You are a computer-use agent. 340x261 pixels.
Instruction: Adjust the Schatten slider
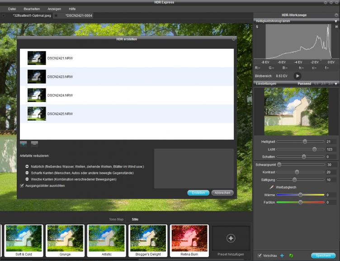click(304, 157)
